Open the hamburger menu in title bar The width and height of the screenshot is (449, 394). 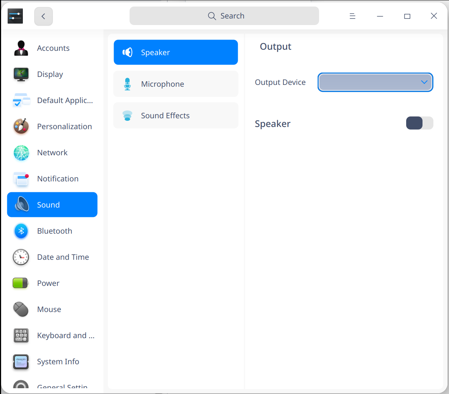coord(352,16)
